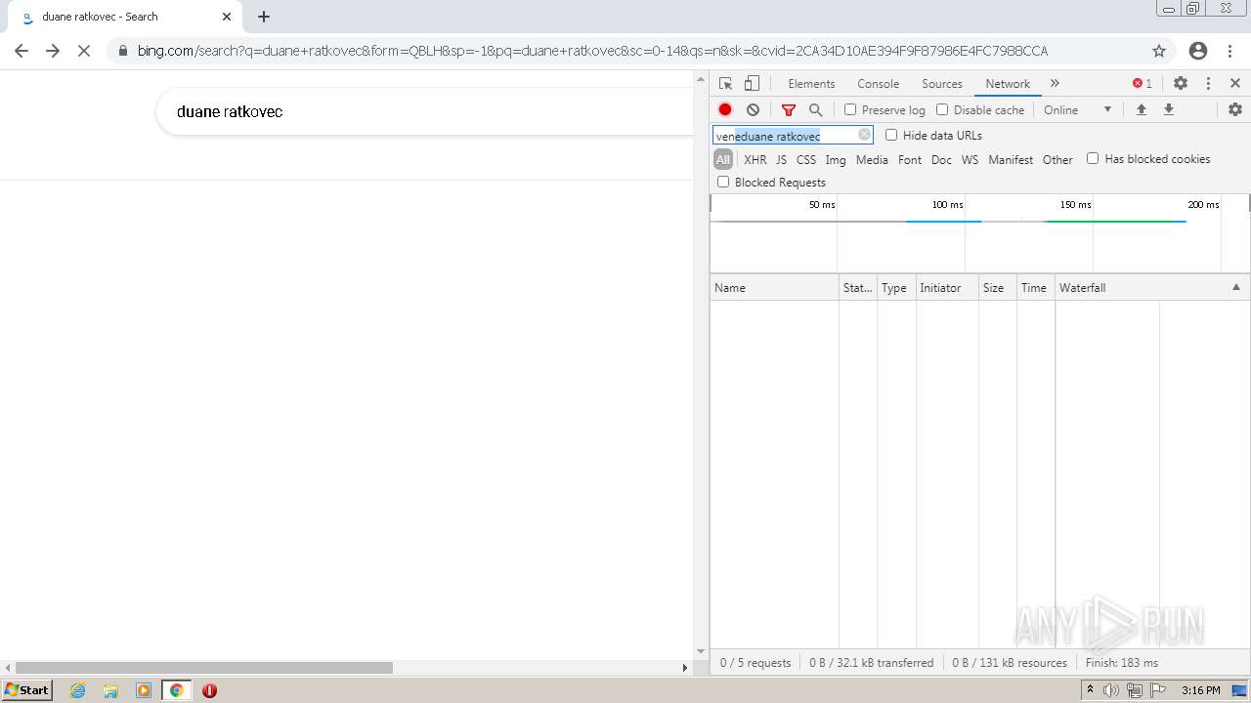Sort requests by Time column
Screen dimensions: 1251x703
[1035, 287]
